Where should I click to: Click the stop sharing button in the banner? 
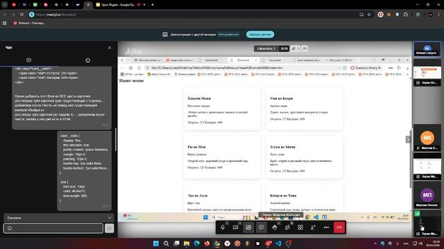tap(260, 35)
